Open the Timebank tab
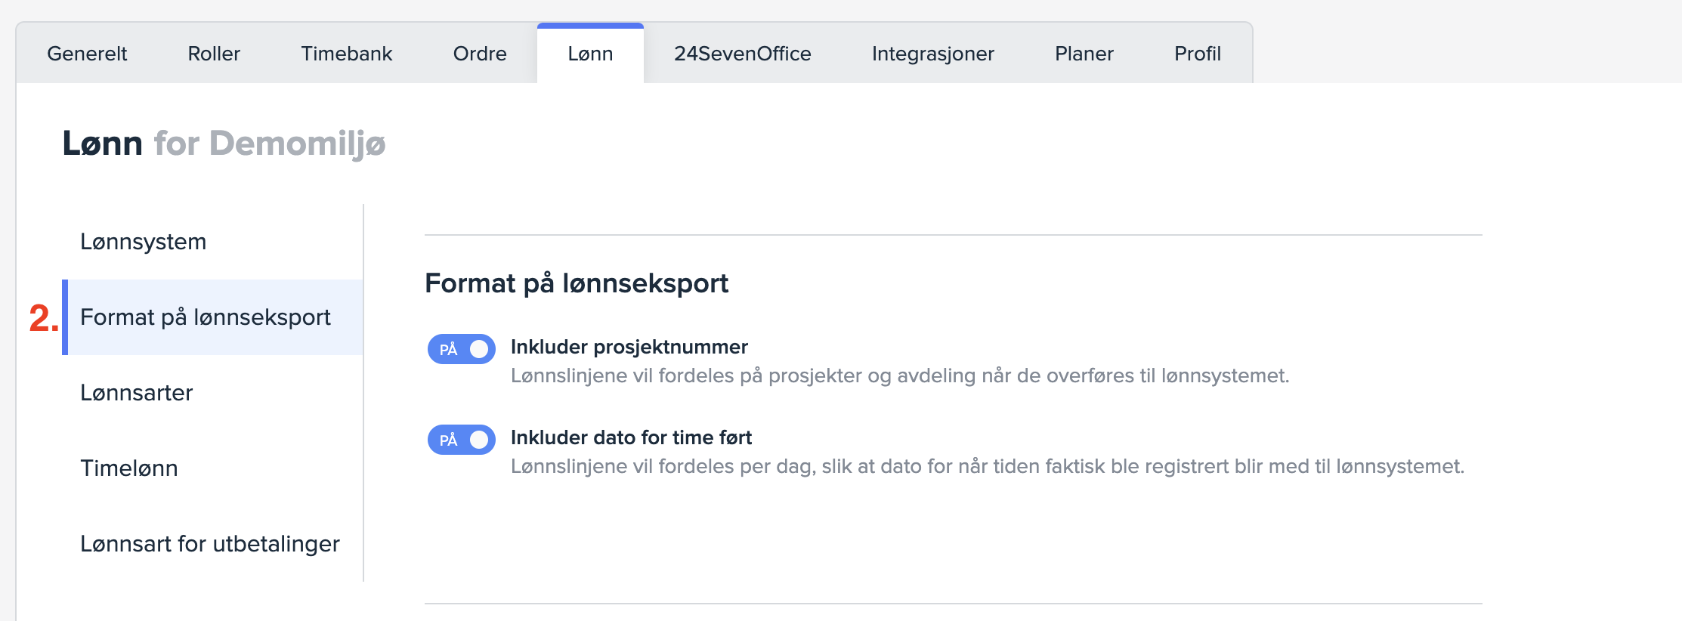Screen dimensions: 1682x621 coord(347,54)
